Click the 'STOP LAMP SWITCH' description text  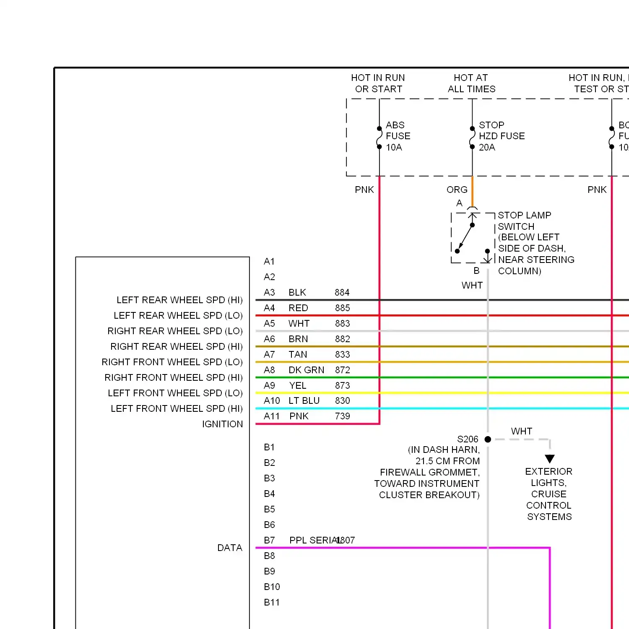536,243
